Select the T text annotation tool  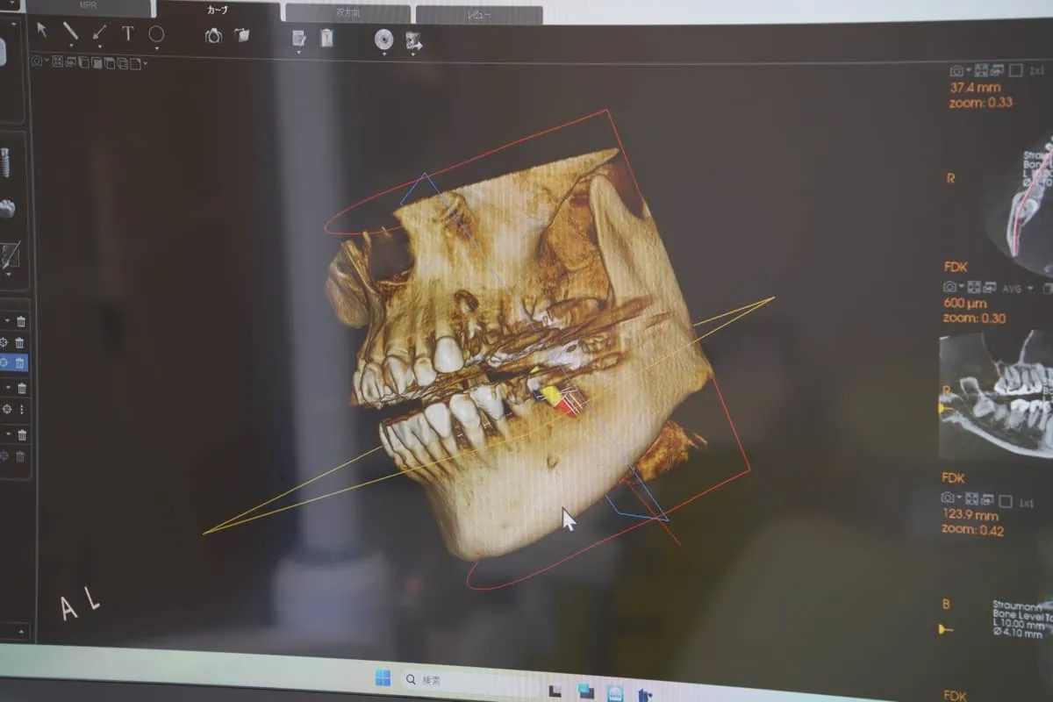point(127,32)
